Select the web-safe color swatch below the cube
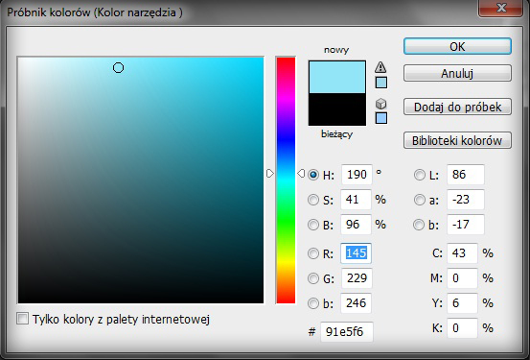 click(381, 118)
